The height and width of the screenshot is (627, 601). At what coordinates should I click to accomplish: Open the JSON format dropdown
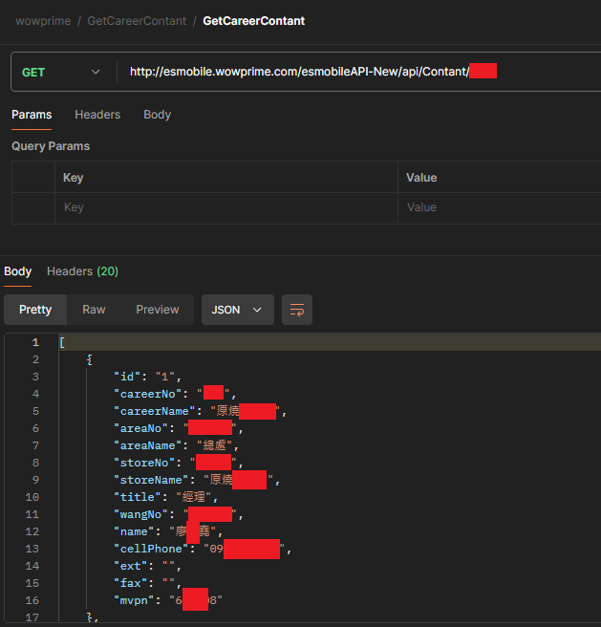(238, 310)
